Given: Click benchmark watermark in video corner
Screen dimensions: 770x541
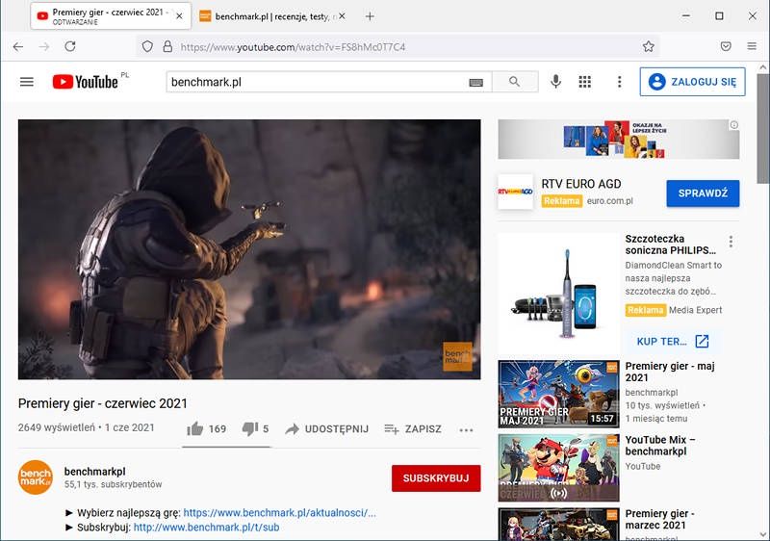Looking at the screenshot, I should pyautogui.click(x=457, y=356).
